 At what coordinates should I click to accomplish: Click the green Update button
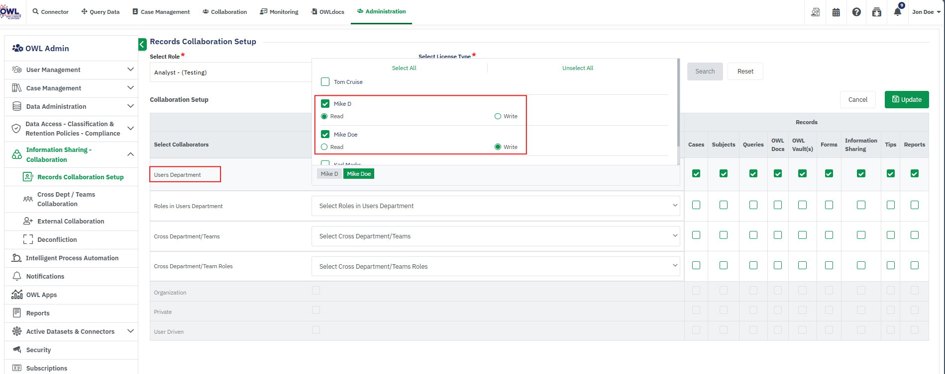907,99
